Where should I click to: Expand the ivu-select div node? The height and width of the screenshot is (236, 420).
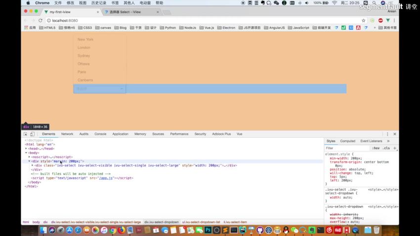point(33,165)
